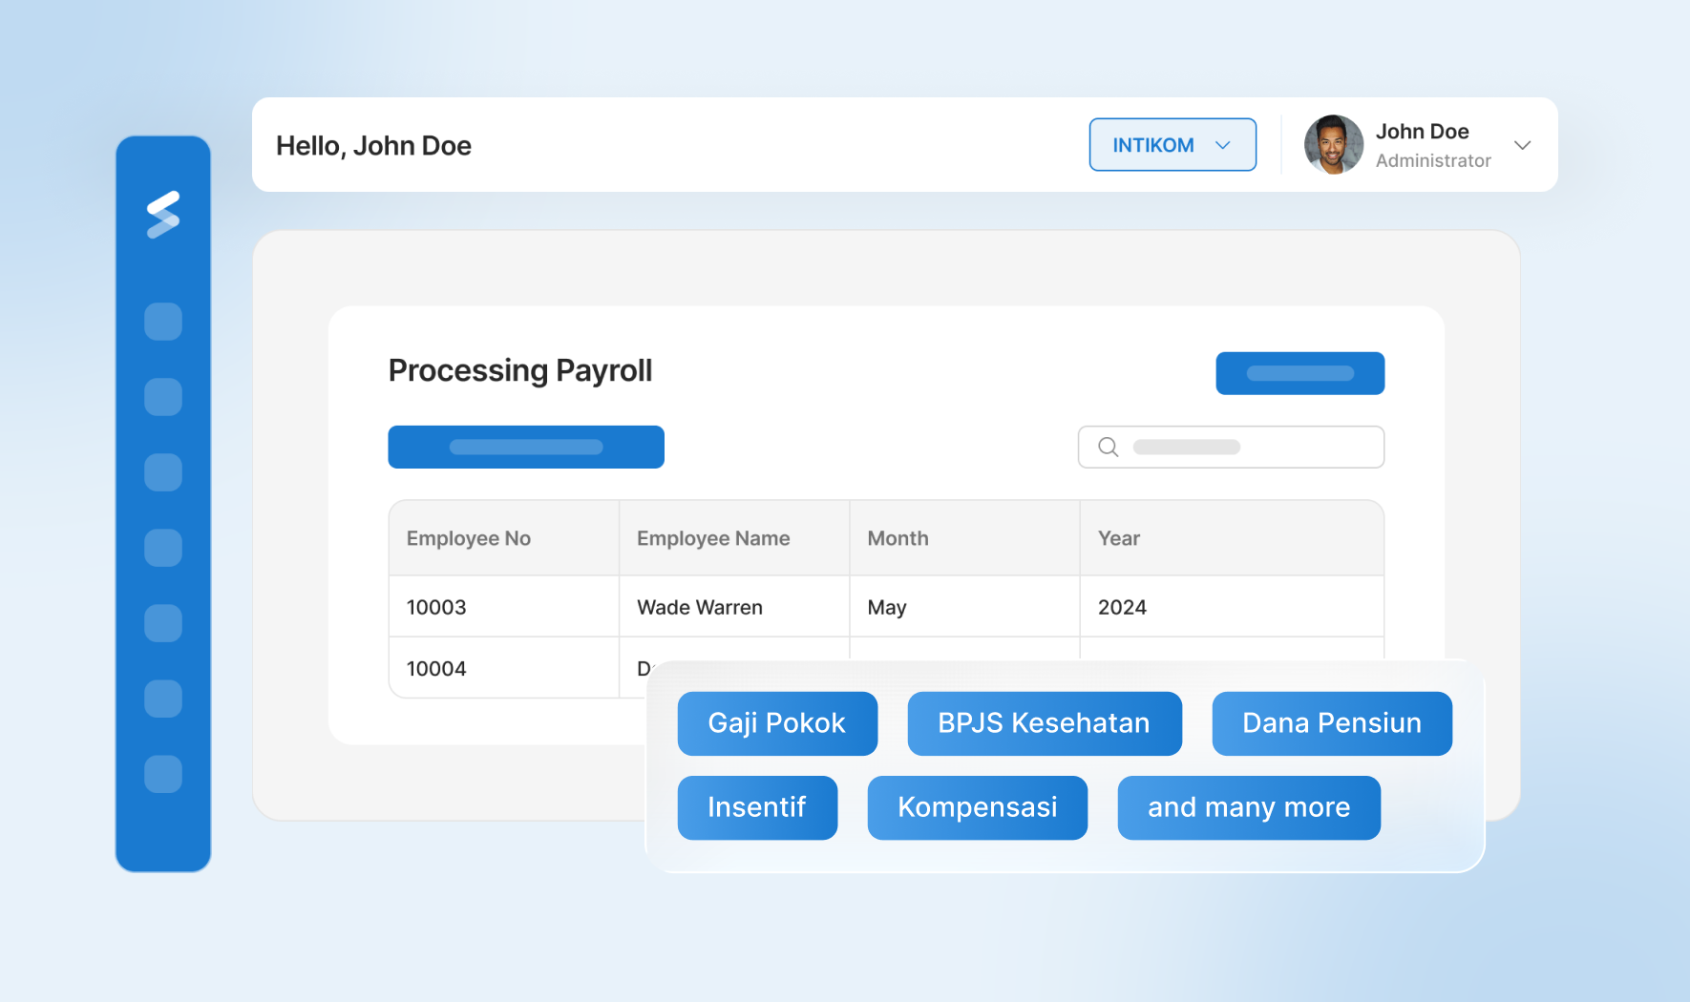Click John Doe's profile avatar picture

[x=1333, y=144]
